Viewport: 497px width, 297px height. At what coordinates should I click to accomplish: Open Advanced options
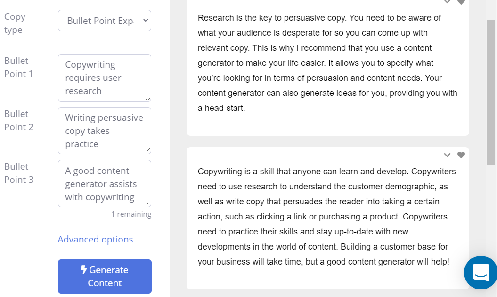coord(95,239)
